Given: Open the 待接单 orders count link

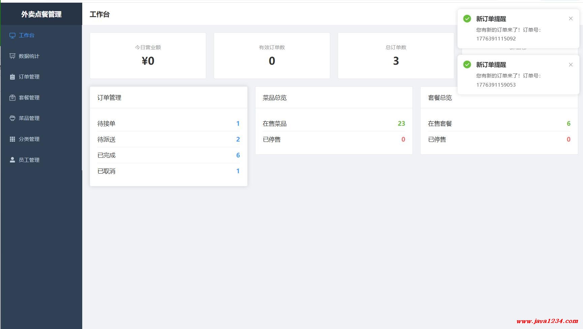Looking at the screenshot, I should (238, 124).
